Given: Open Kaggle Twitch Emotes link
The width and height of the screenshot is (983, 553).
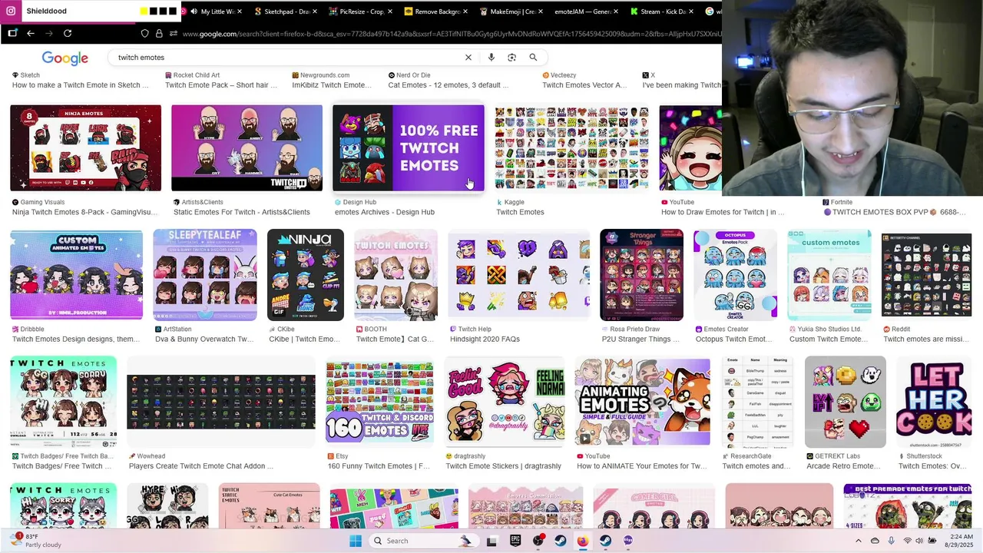Looking at the screenshot, I should point(520,212).
